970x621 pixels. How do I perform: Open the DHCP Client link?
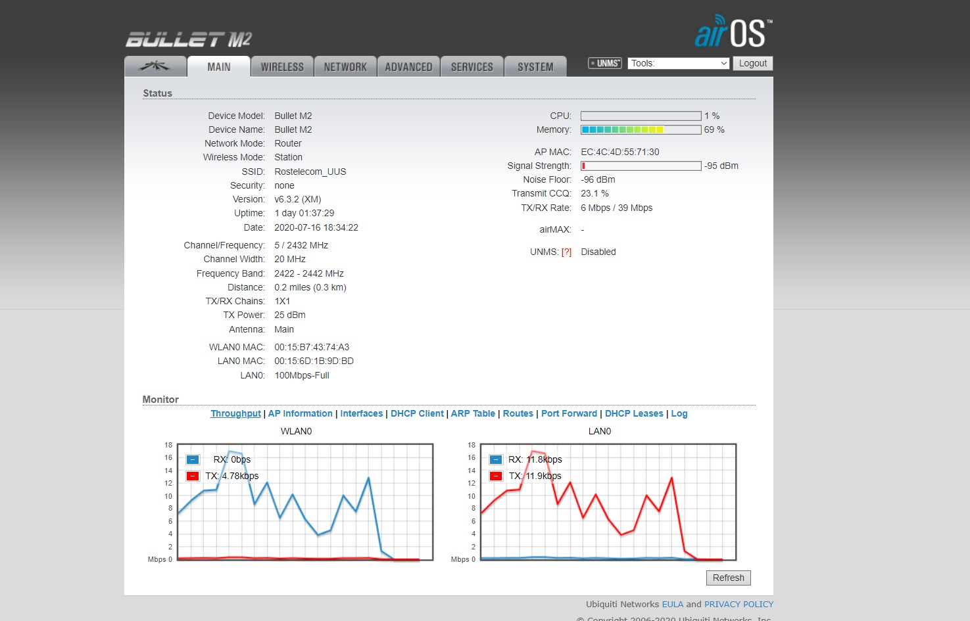point(417,413)
